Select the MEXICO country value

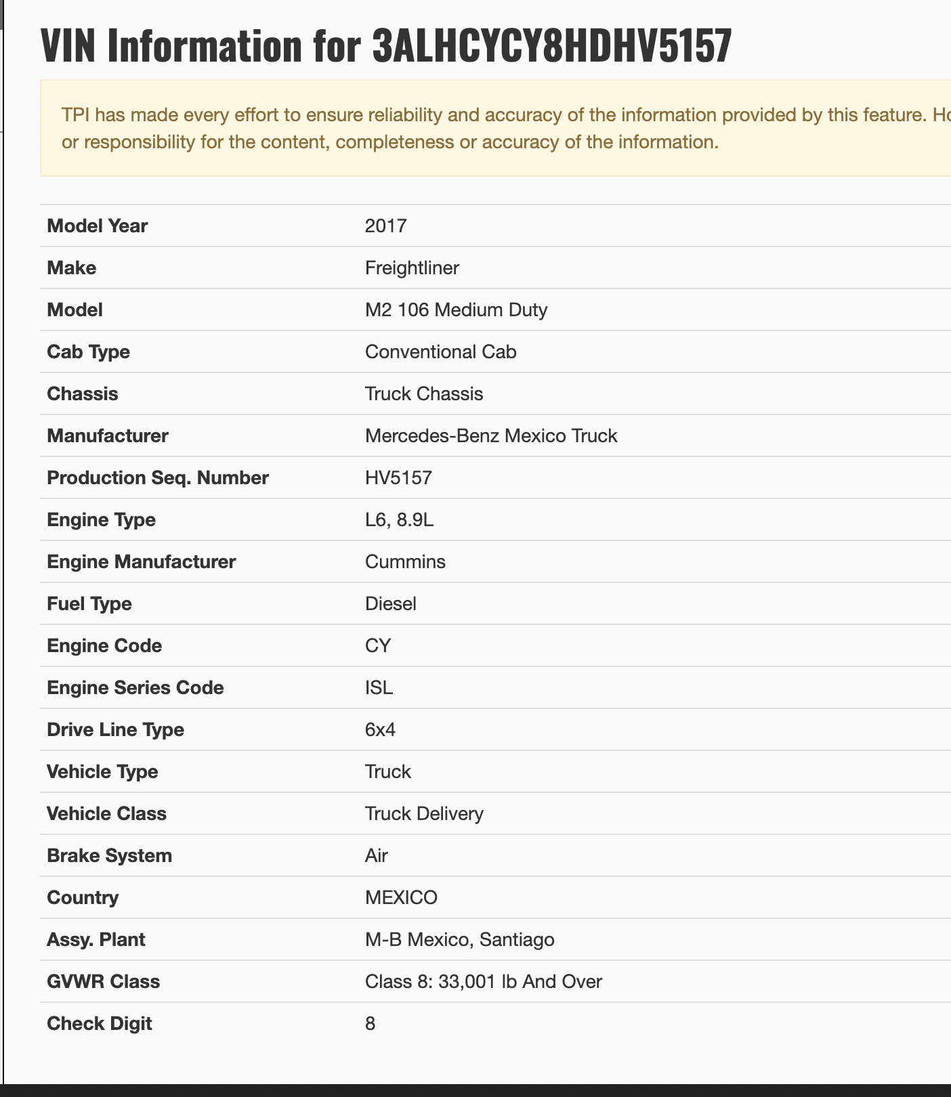click(x=401, y=897)
